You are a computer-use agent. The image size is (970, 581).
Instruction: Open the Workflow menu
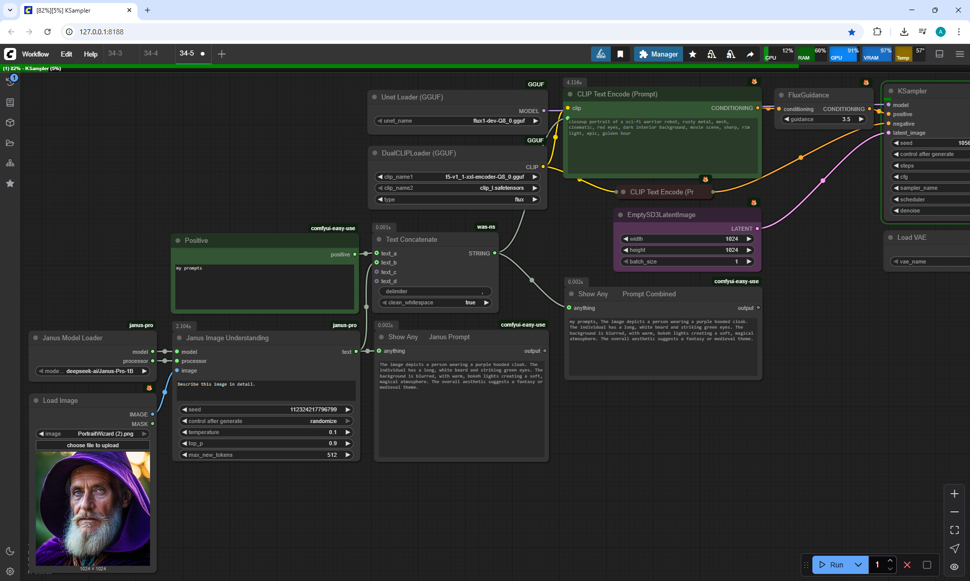[x=35, y=54]
